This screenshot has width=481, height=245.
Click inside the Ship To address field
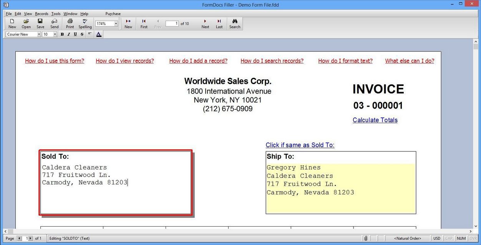coord(341,188)
